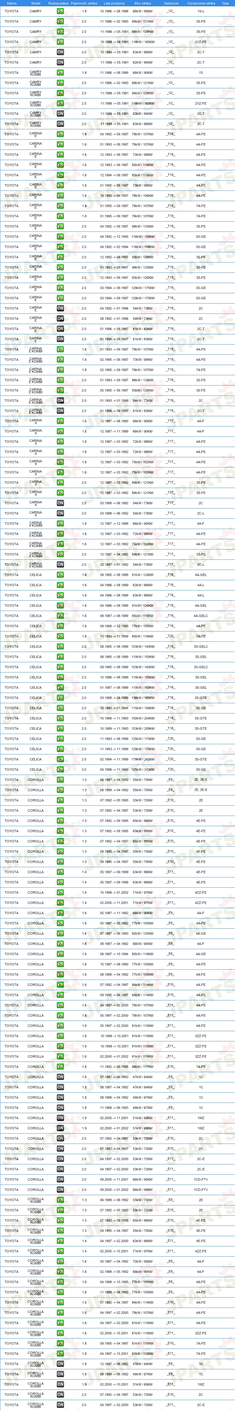The height and width of the screenshot is (1410, 235).
Task: Click petrol icon in Celica 7A-FE row
Action: pos(60,637)
